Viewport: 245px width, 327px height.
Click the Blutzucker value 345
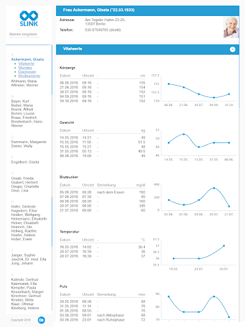142,206
